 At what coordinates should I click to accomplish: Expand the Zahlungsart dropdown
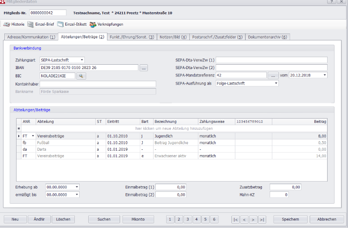point(82,60)
